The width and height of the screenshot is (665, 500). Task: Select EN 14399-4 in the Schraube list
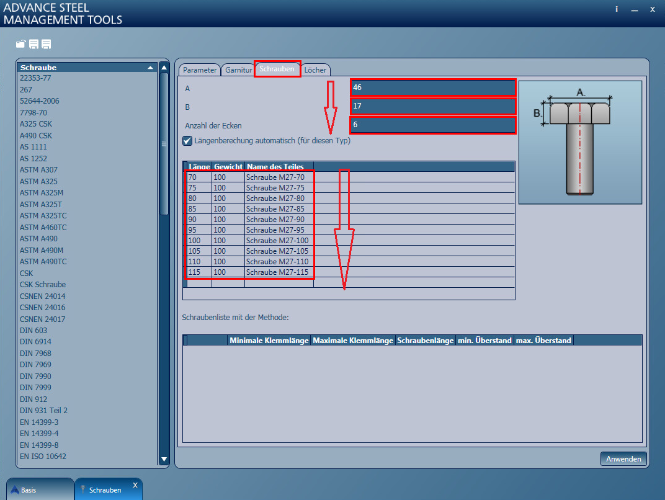click(39, 434)
